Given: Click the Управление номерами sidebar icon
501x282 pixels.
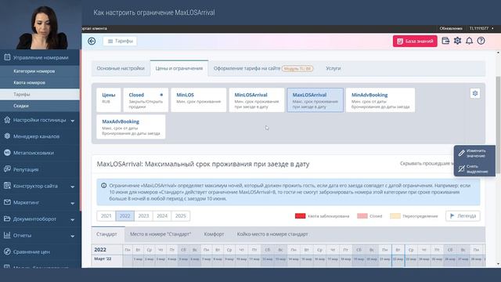Looking at the screenshot, I should tap(7, 57).
